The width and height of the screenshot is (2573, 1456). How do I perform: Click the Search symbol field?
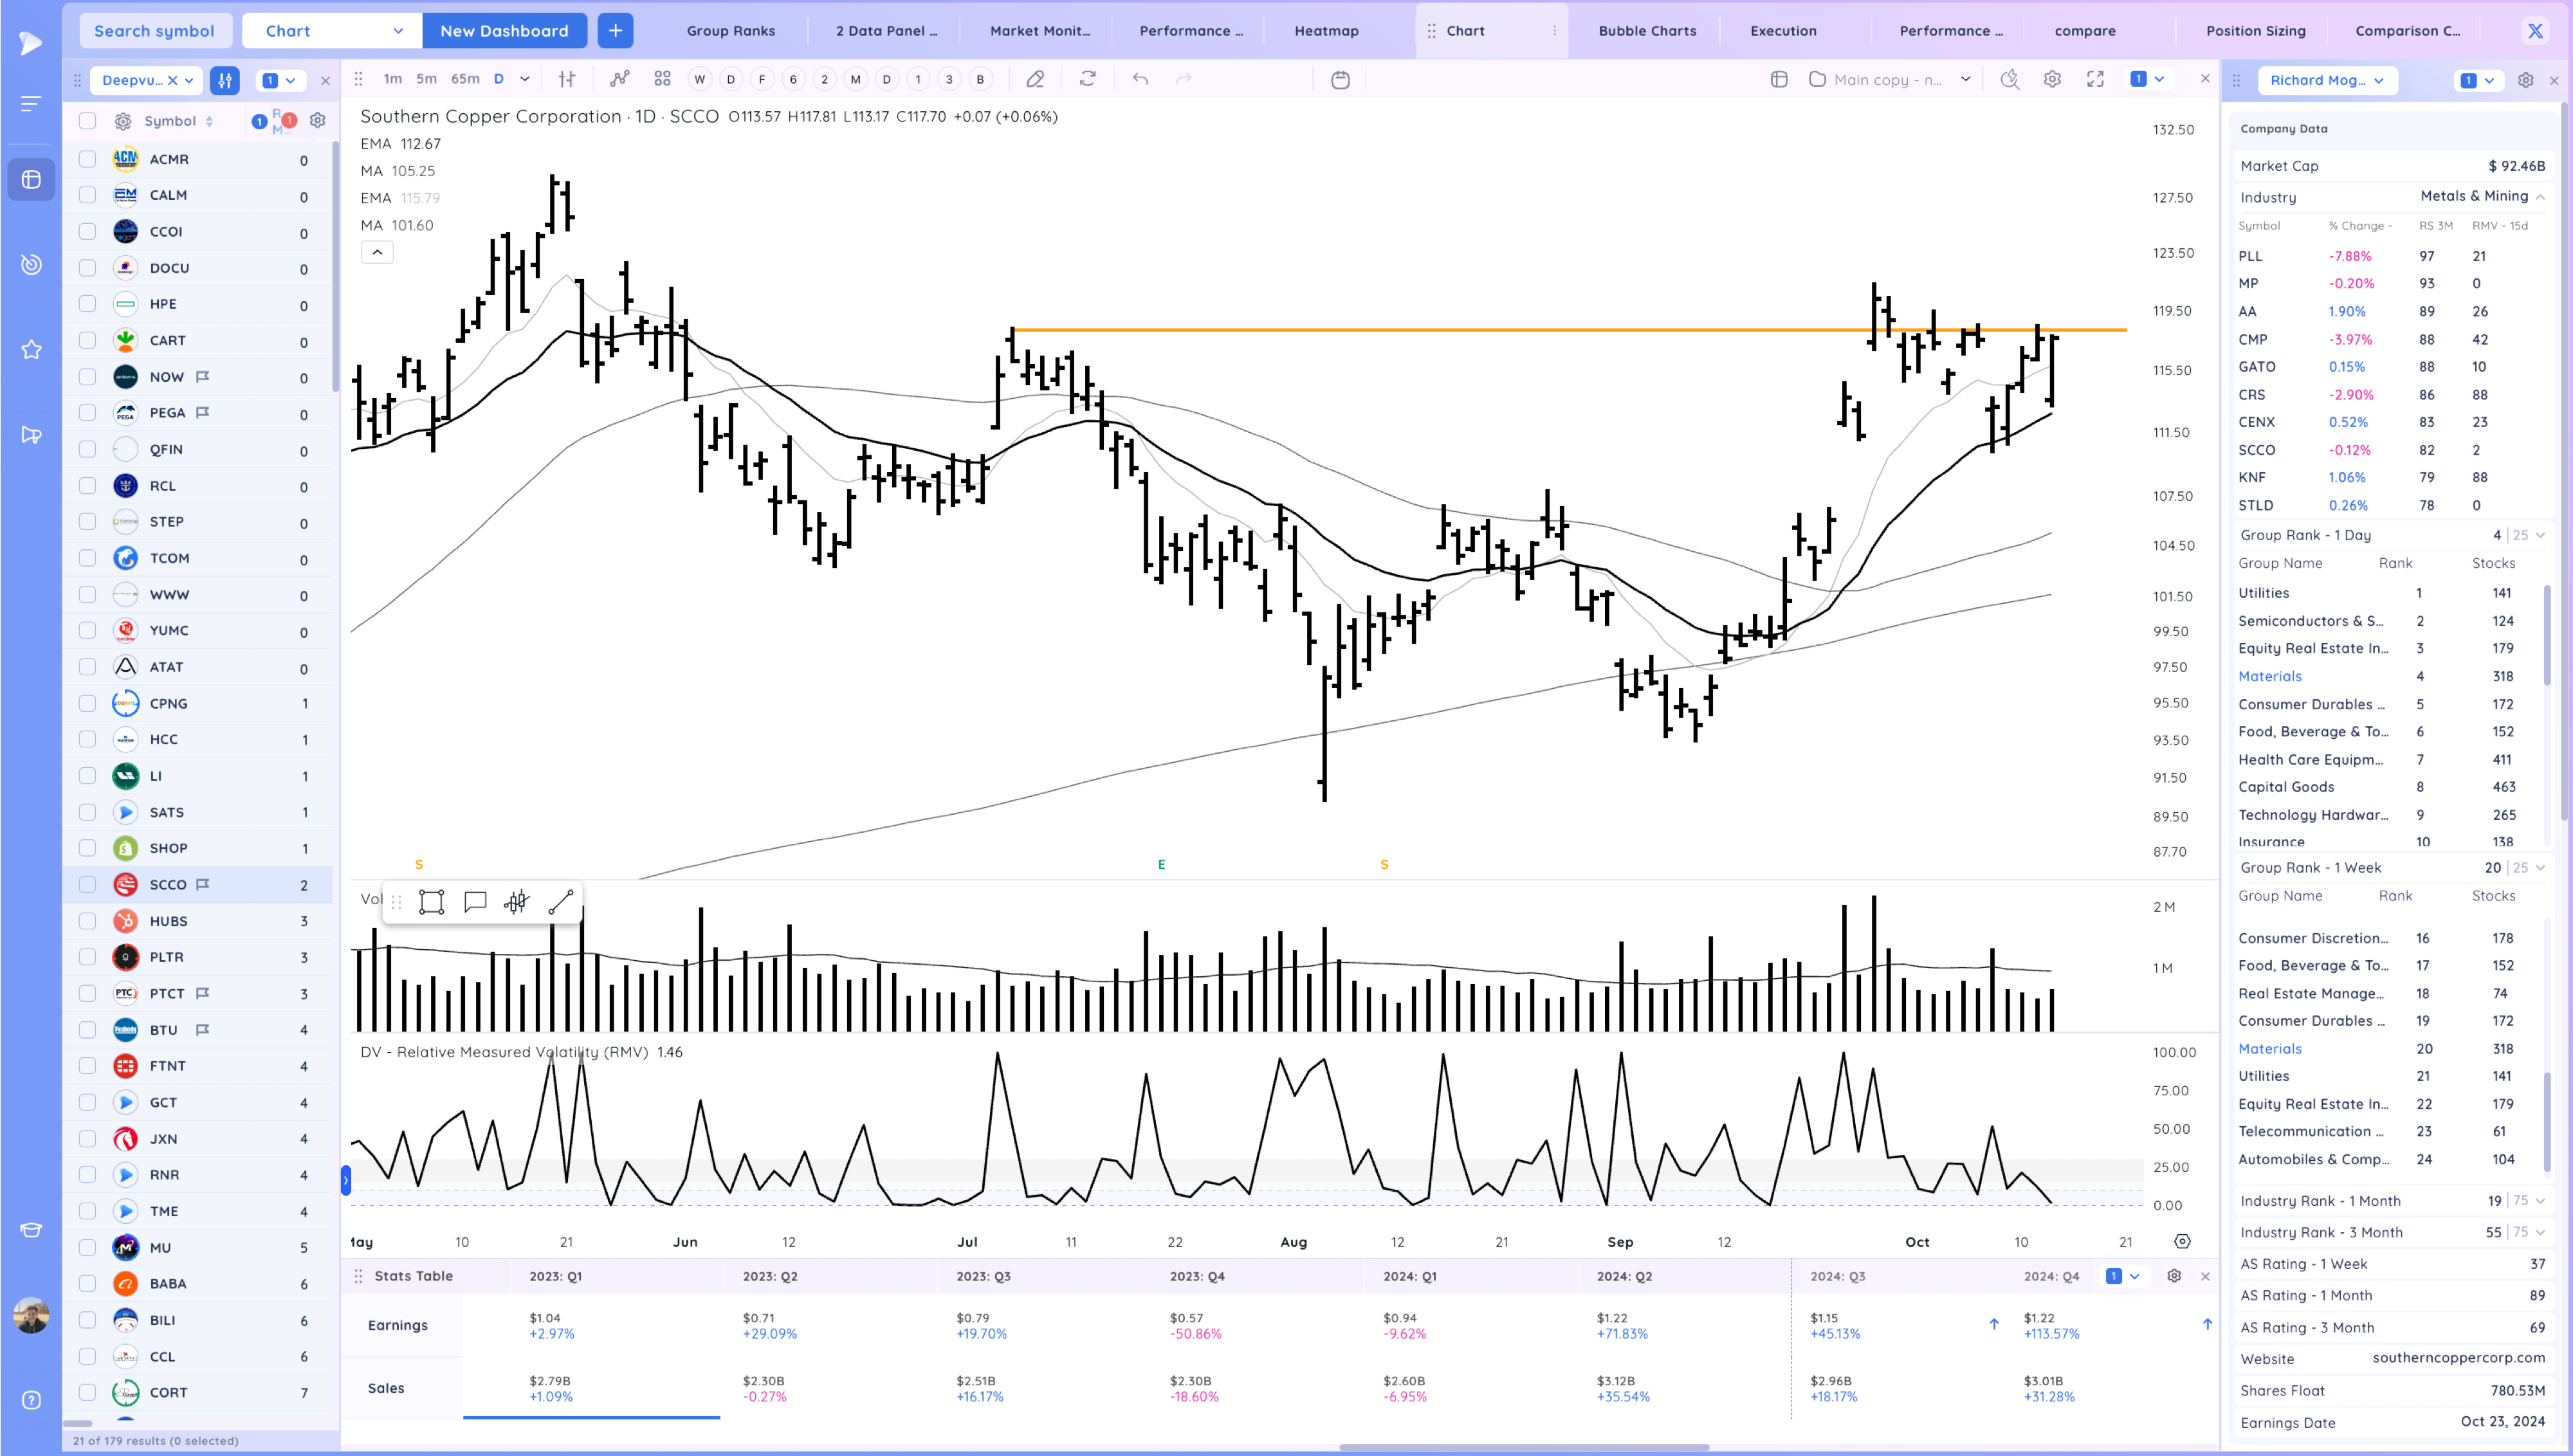(x=155, y=31)
